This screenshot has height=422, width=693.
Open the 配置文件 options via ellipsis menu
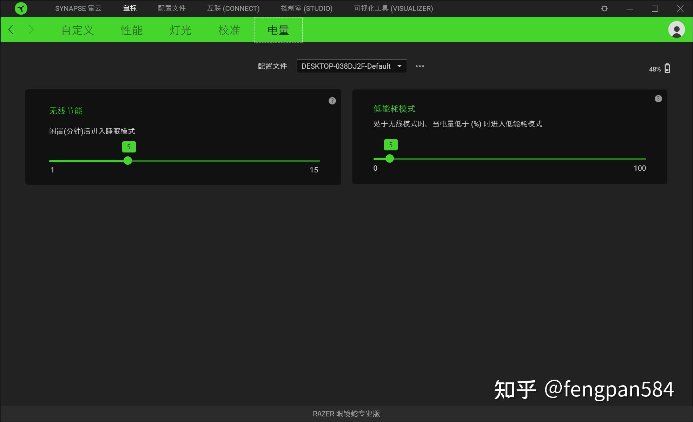420,66
